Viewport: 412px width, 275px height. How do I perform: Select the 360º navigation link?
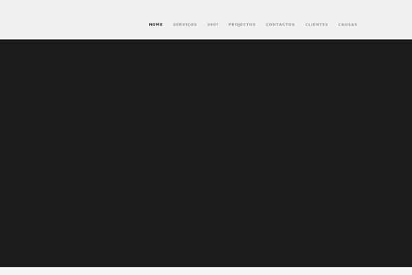pos(213,25)
